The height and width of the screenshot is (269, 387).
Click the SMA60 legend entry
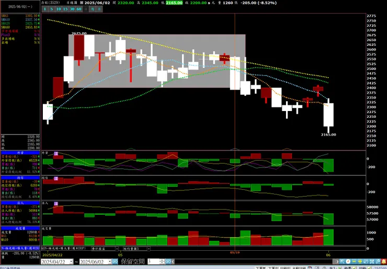(x=20, y=27)
